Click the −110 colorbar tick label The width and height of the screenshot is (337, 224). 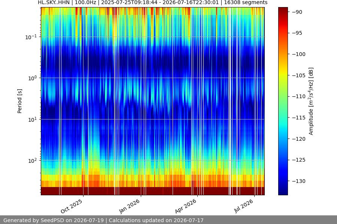298,96
